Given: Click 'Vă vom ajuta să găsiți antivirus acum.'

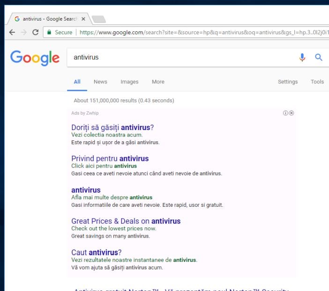Looking at the screenshot, I should (117, 268).
